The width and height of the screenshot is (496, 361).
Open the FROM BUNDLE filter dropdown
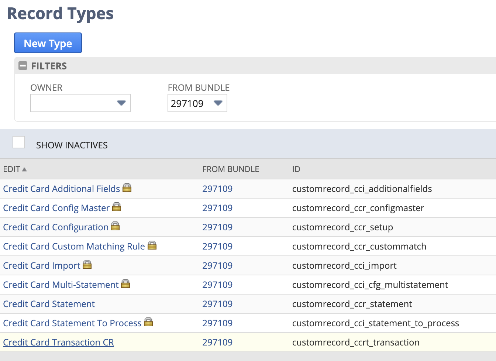tap(197, 103)
